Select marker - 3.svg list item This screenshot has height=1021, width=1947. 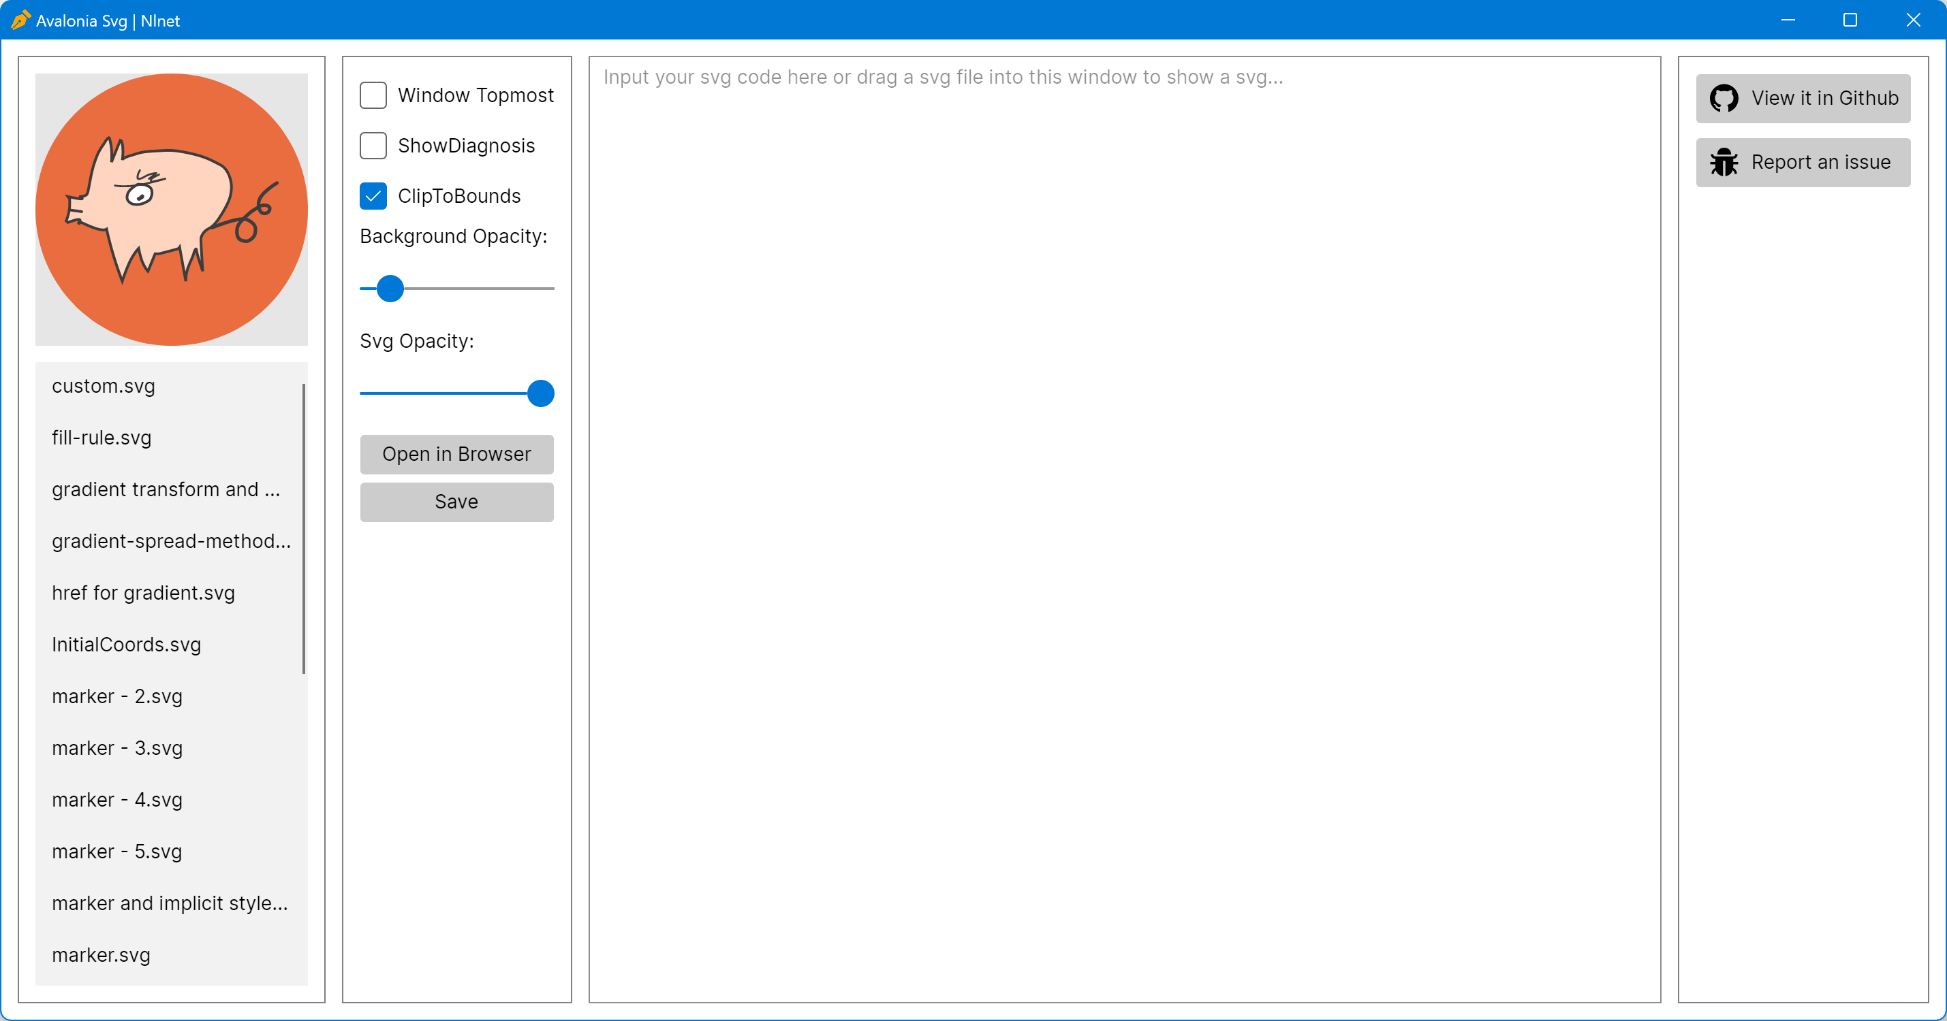tap(117, 748)
